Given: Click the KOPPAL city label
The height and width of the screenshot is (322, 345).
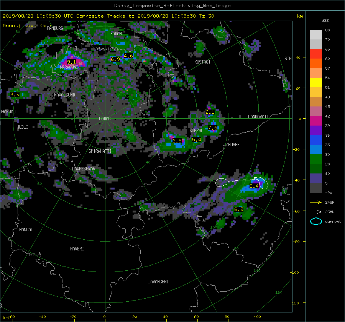Looking at the screenshot, I should [196, 131].
